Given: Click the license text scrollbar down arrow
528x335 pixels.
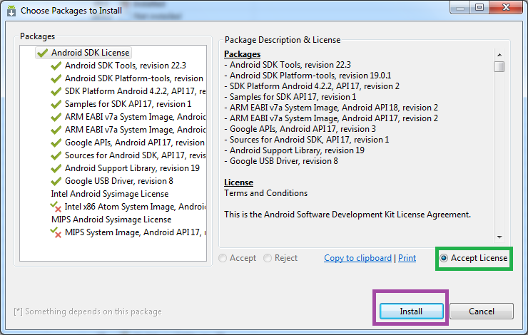Looking at the screenshot, I should pyautogui.click(x=499, y=236).
